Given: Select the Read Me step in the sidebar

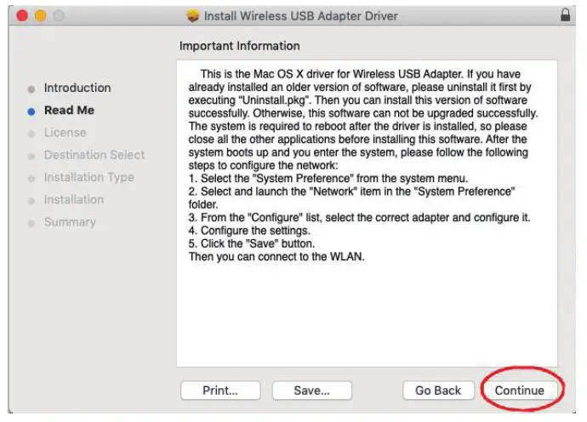Looking at the screenshot, I should coord(69,110).
